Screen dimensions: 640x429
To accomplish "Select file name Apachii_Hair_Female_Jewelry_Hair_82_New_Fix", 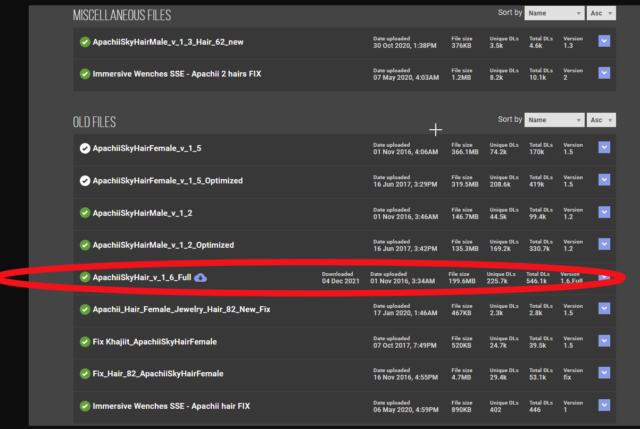I will 181,309.
